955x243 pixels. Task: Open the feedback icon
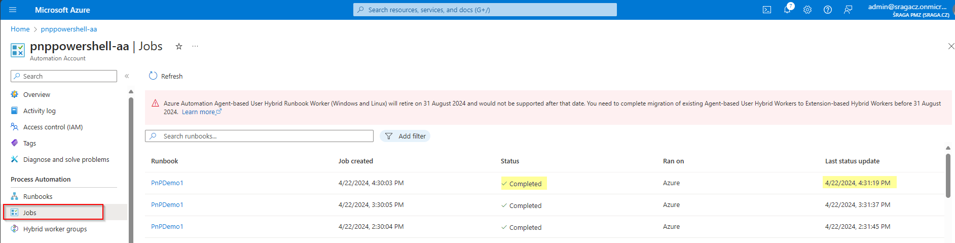tap(848, 10)
